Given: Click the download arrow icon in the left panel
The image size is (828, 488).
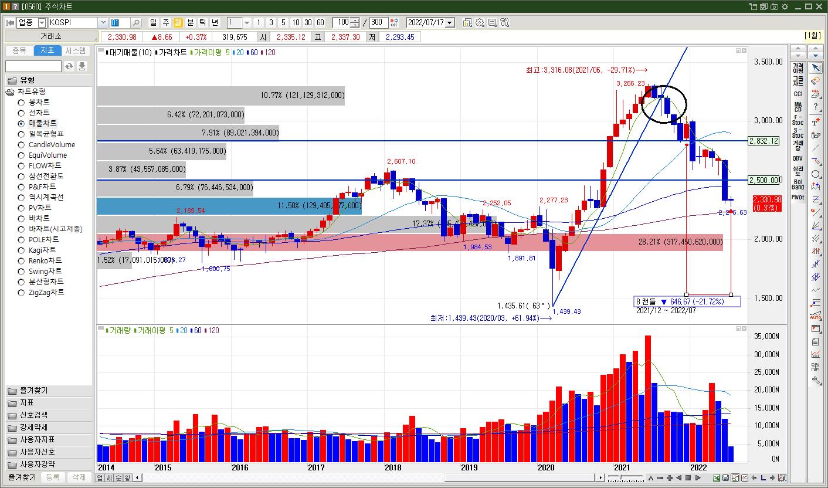Looking at the screenshot, I should pos(82,66).
